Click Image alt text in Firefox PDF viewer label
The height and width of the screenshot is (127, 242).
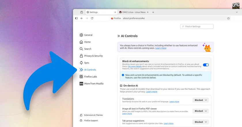pos(139,109)
